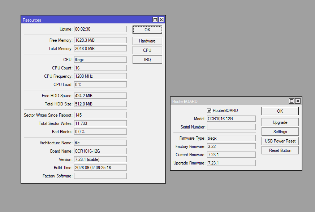The image size is (315, 212).
Task: Click the Version field 7.23.1 (stable)
Action: tap(100, 159)
